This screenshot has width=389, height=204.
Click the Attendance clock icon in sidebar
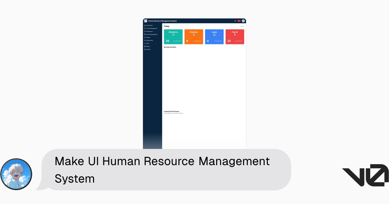[145, 31]
